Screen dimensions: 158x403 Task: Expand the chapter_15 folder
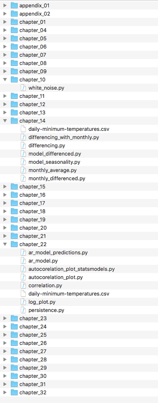pos(5,187)
